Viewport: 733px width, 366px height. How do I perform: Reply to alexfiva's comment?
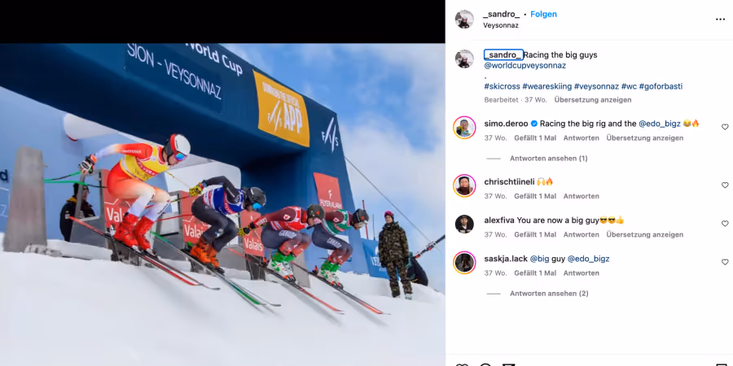(581, 235)
